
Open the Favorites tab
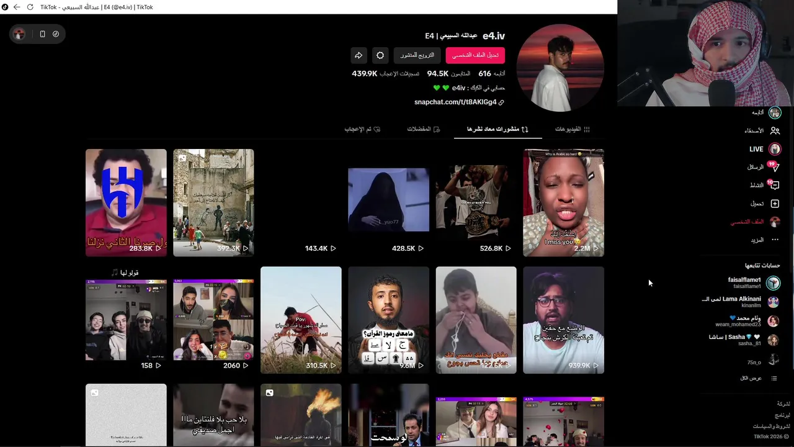click(424, 129)
